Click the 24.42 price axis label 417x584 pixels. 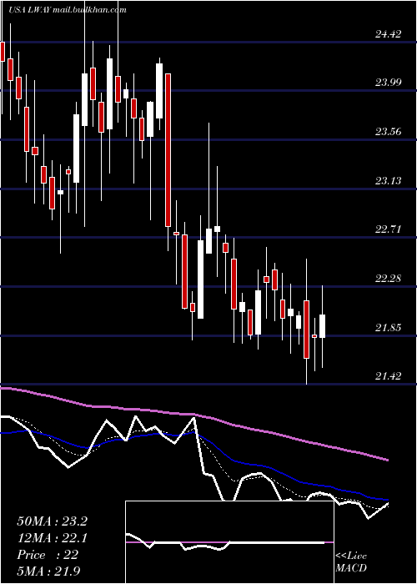point(388,35)
